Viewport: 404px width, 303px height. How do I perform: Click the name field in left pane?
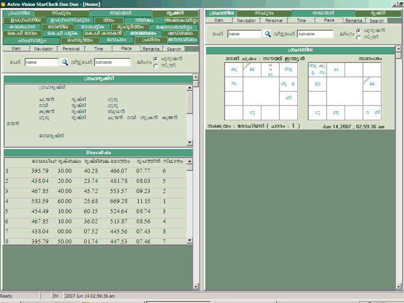[42, 62]
